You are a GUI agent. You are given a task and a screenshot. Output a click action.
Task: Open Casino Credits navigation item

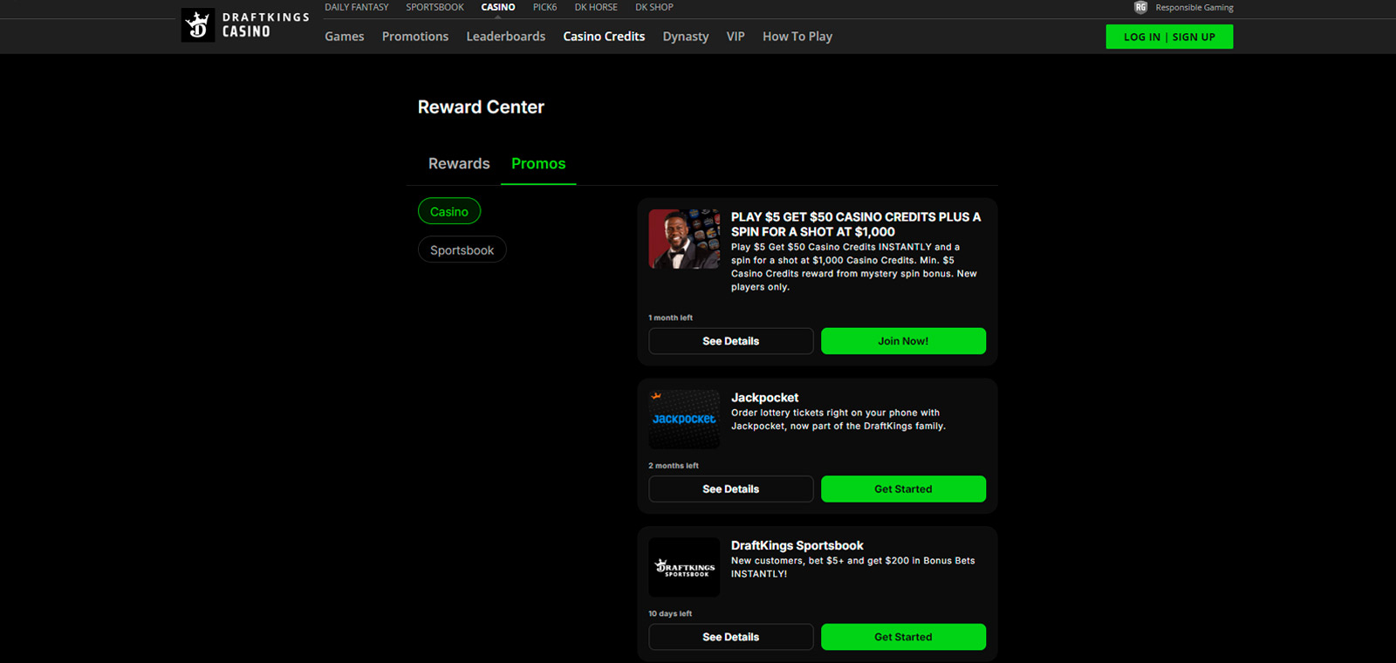pyautogui.click(x=604, y=37)
